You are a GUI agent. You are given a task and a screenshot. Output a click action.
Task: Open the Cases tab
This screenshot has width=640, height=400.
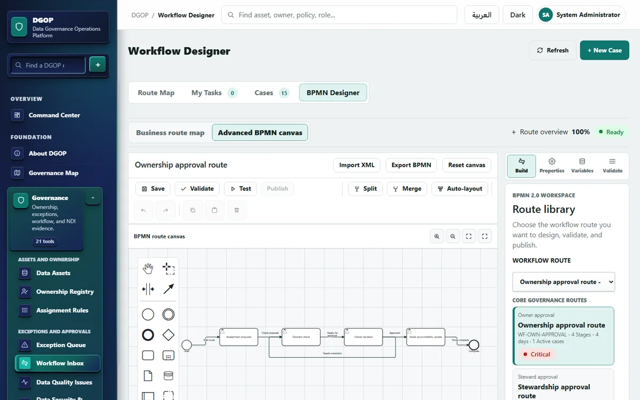click(x=271, y=93)
